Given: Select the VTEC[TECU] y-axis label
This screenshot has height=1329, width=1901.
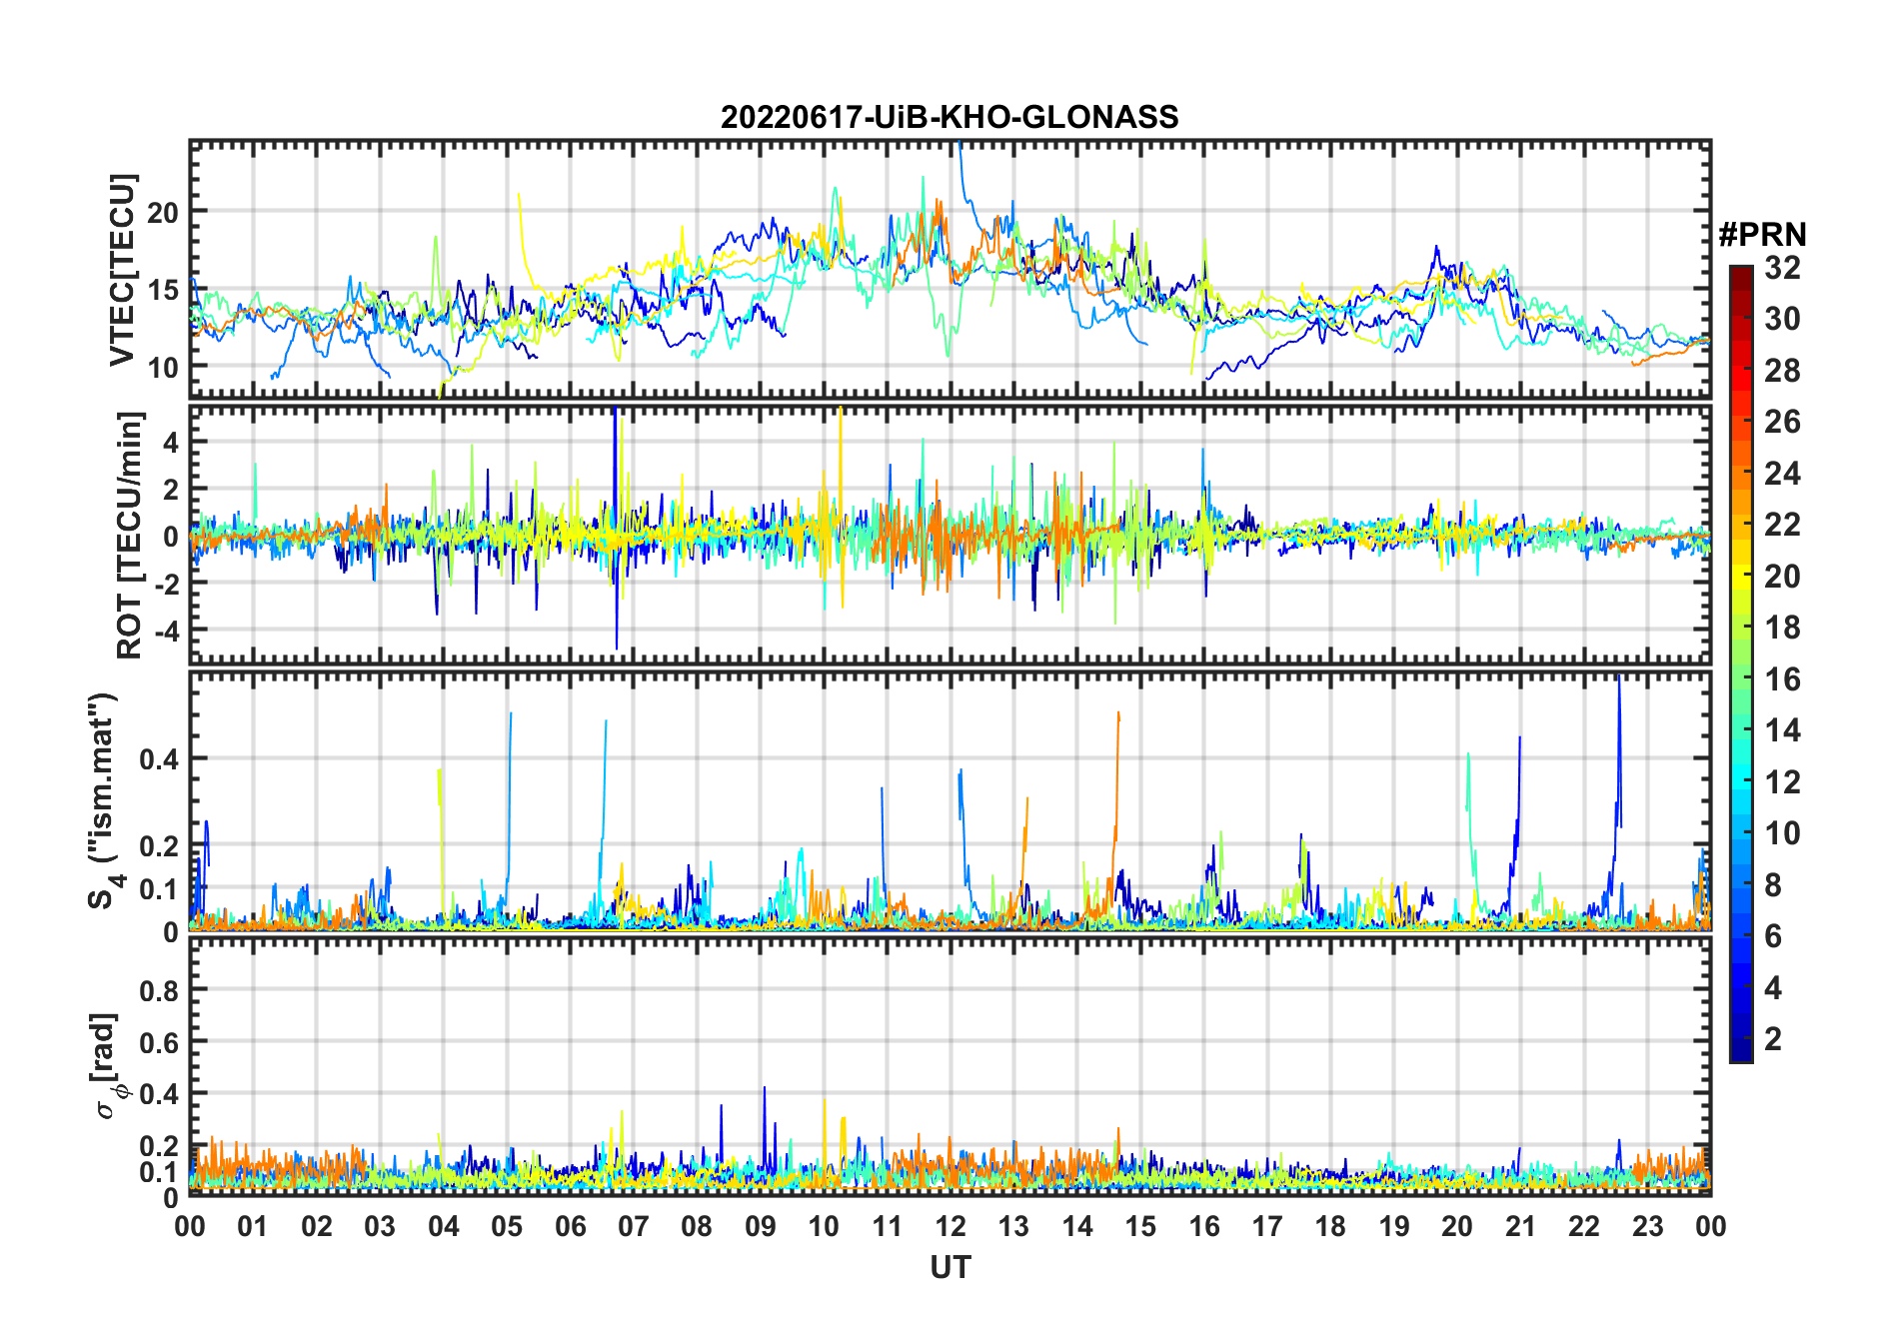Looking at the screenshot, I should point(122,270).
